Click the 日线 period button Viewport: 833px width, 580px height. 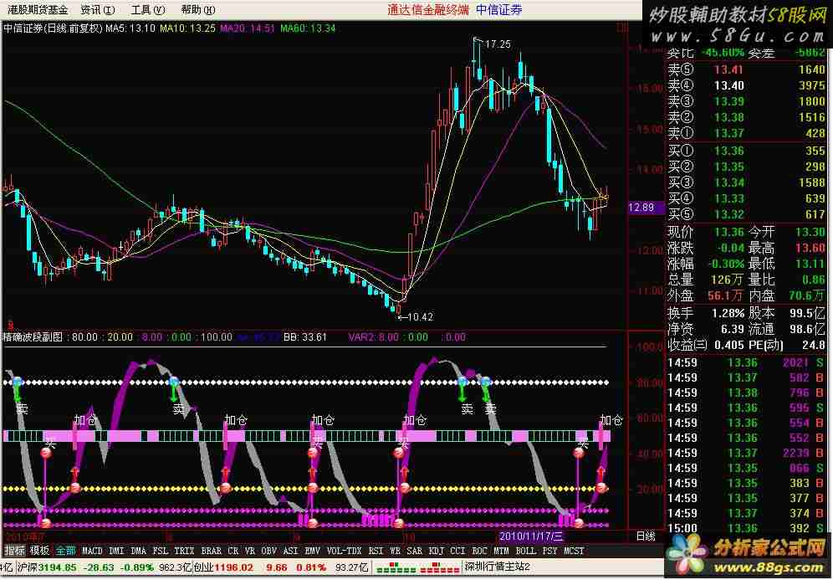tap(646, 536)
